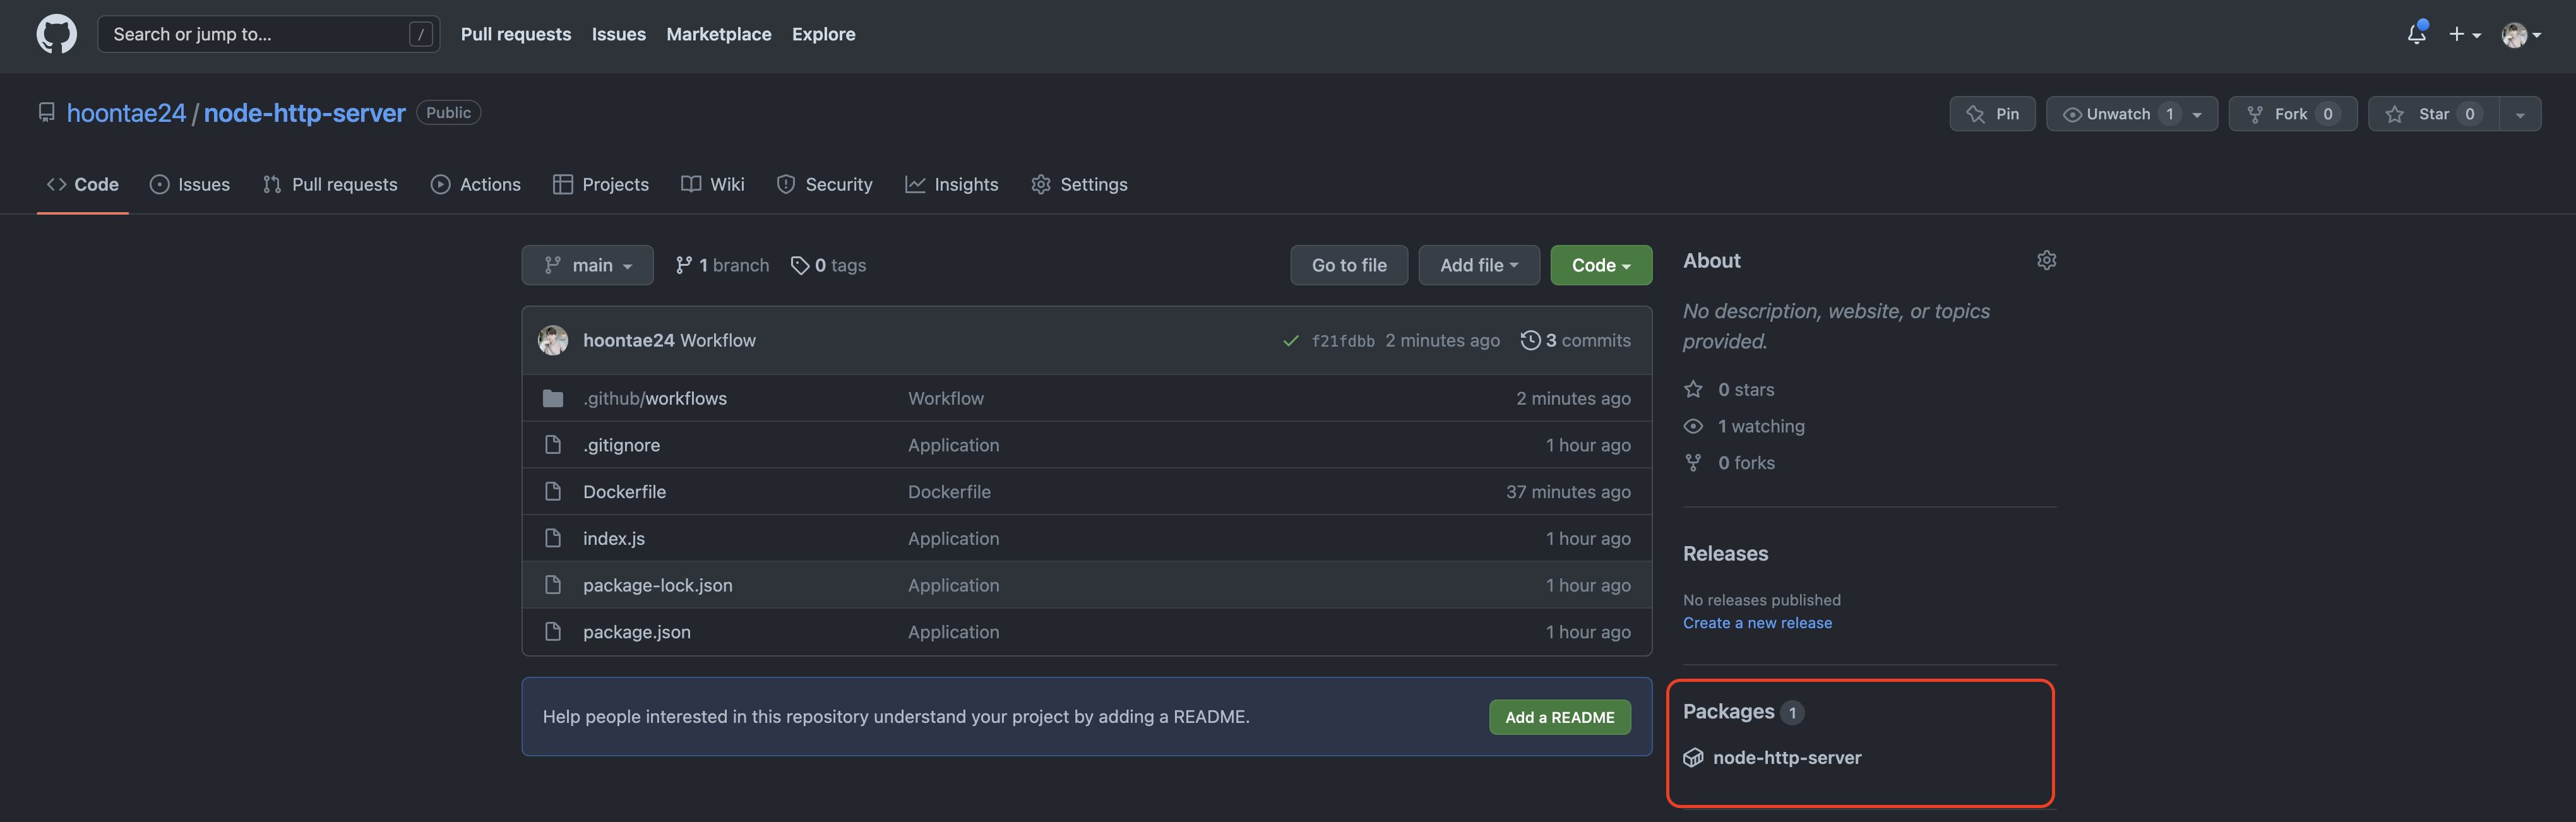Focus the Search or jump to field

point(268,34)
